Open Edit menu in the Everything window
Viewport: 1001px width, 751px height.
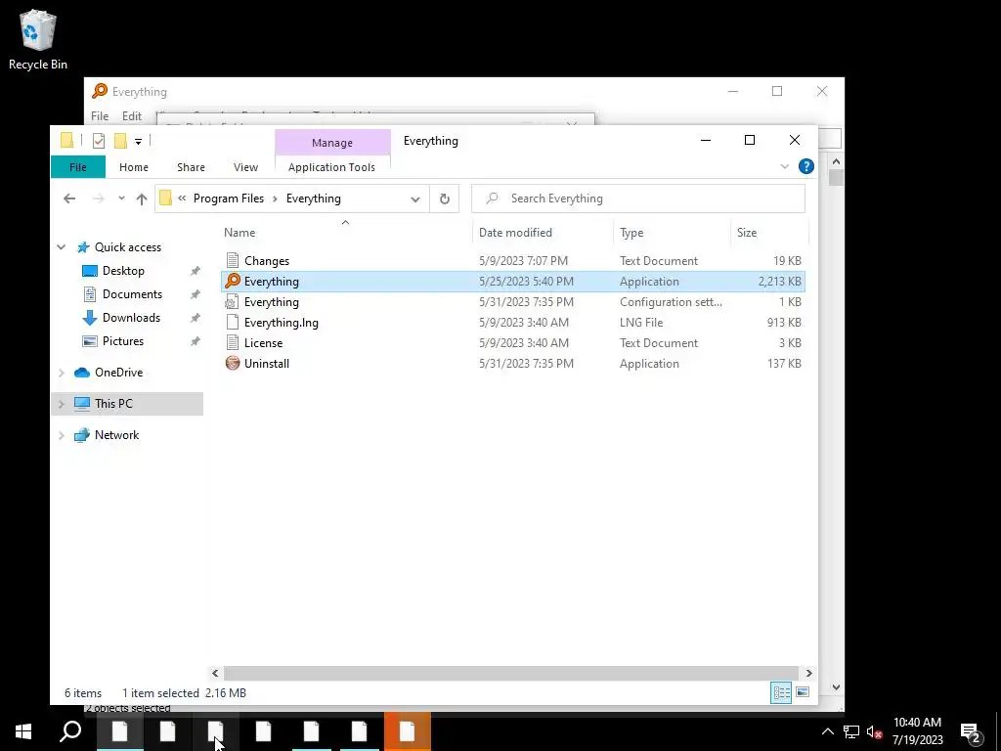pyautogui.click(x=132, y=115)
